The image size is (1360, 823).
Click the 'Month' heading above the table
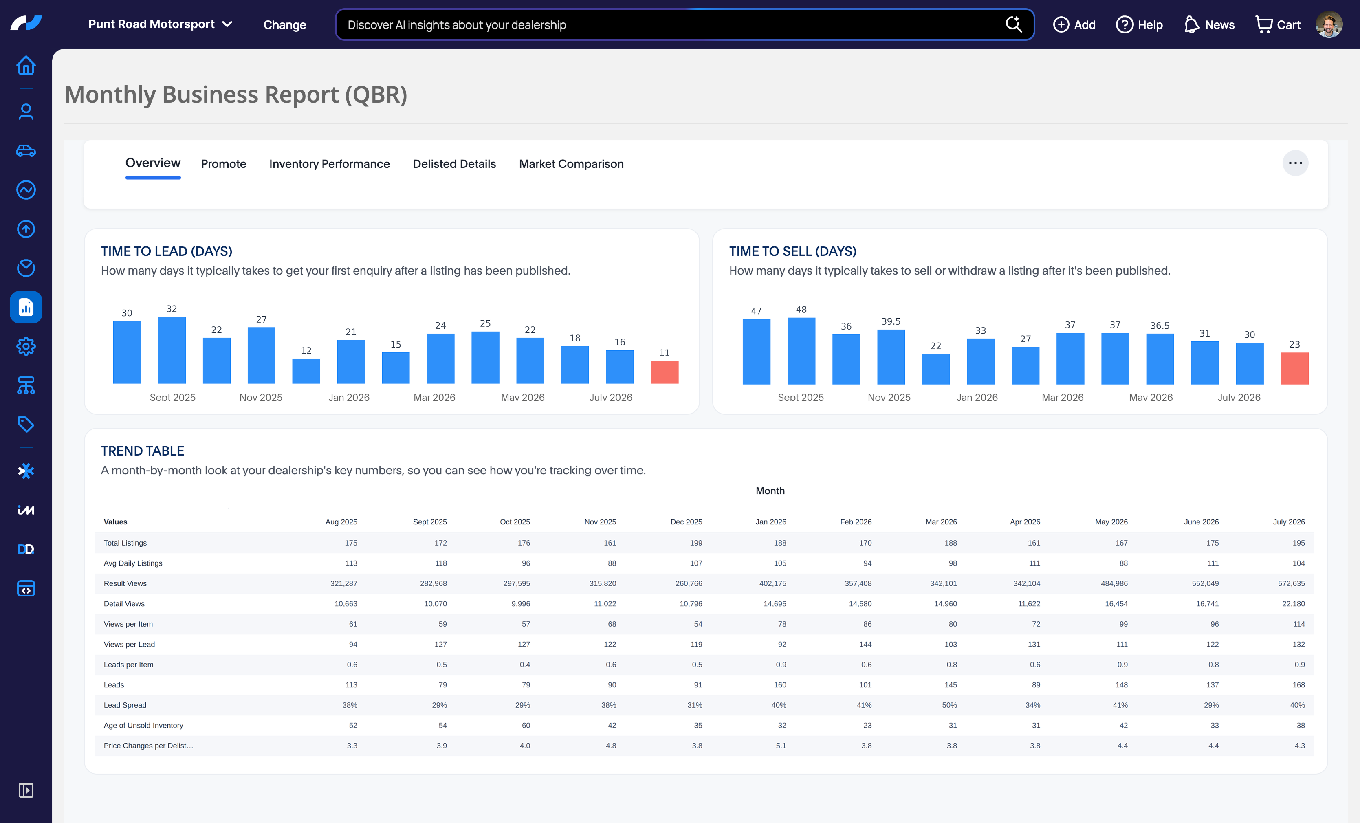point(770,491)
